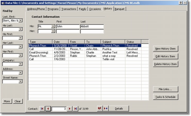Viewport: 191px width, 116px height.
Task: Click the More button
Action: 7,101
